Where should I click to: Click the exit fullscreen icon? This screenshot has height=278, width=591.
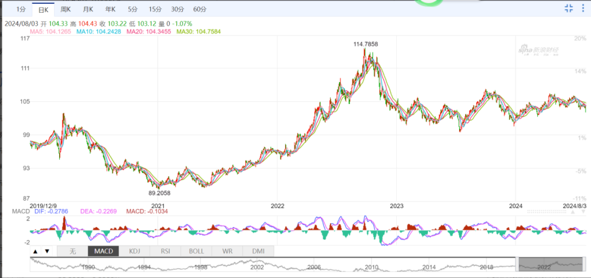pyautogui.click(x=569, y=8)
